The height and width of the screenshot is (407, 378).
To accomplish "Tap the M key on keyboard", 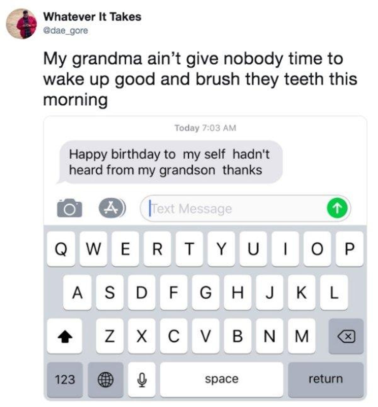I will (x=301, y=336).
